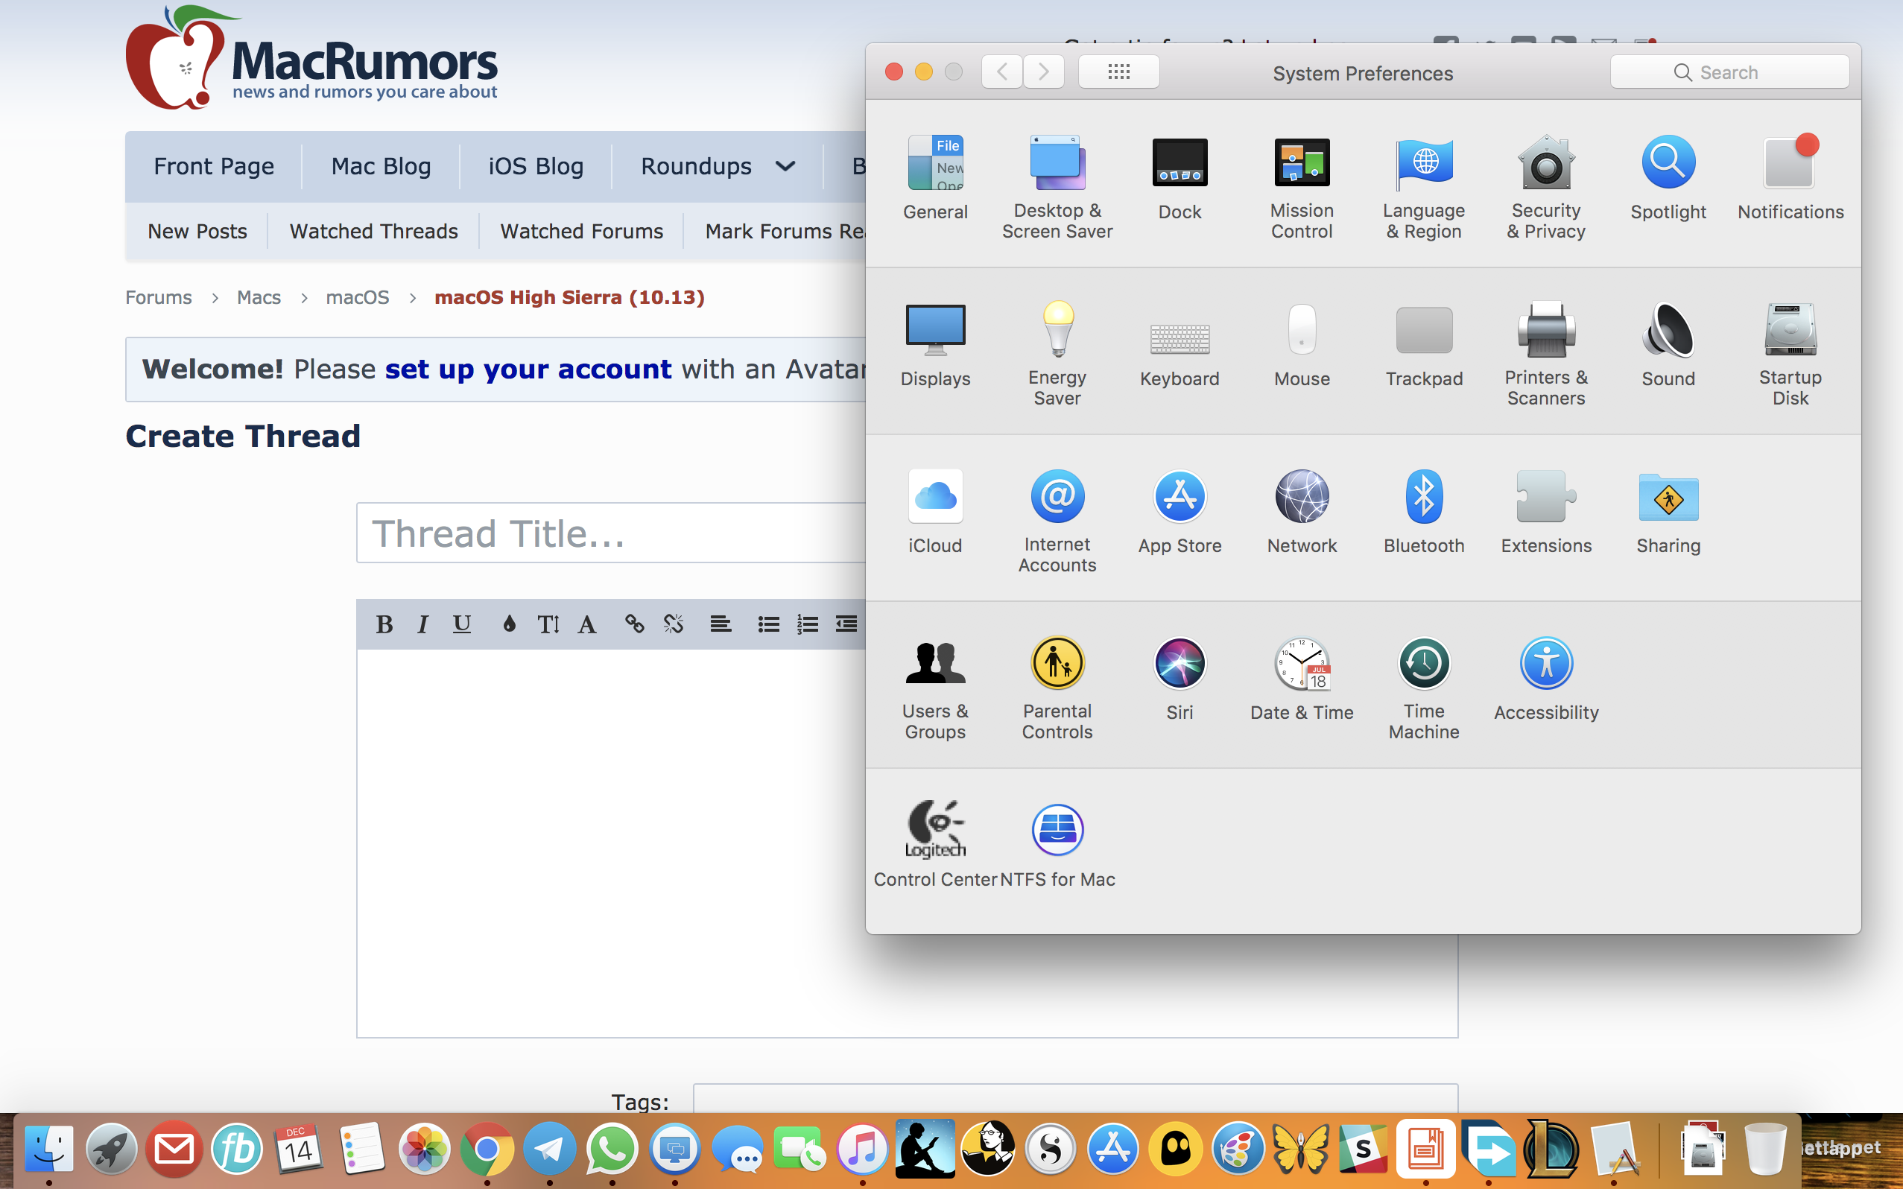Open Google Chrome from the Dock
The height and width of the screenshot is (1189, 1903).
click(487, 1149)
